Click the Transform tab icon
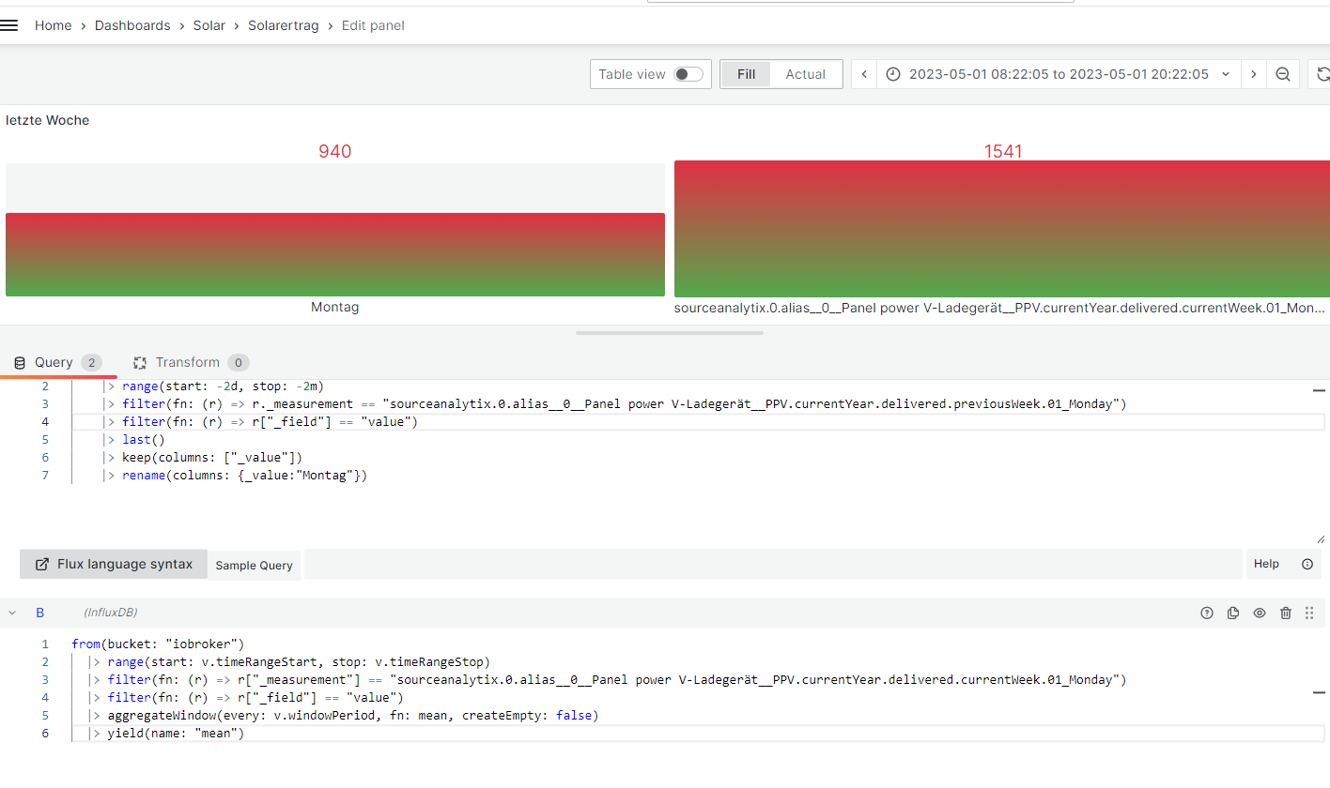 tap(141, 362)
